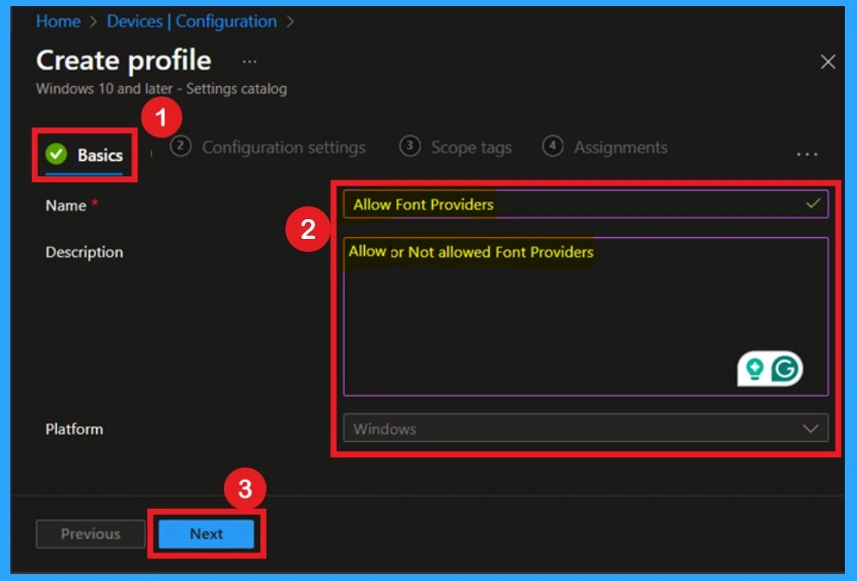Select the Basics tab
Image resolution: width=857 pixels, height=581 pixels.
coord(84,155)
